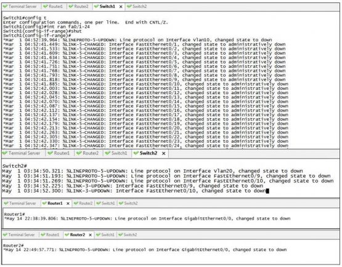Viewport: 342px width, 267px height.
Task: Select Router2 tab in Switch2 panel
Action: (x=88, y=153)
